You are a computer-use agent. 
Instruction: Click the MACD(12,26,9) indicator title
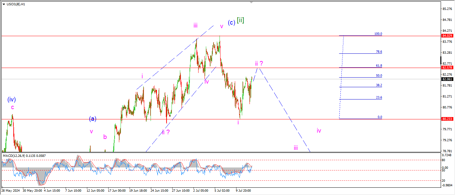pyautogui.click(x=24, y=156)
